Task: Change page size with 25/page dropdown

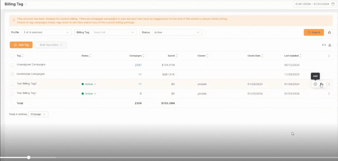Action: tap(38, 114)
